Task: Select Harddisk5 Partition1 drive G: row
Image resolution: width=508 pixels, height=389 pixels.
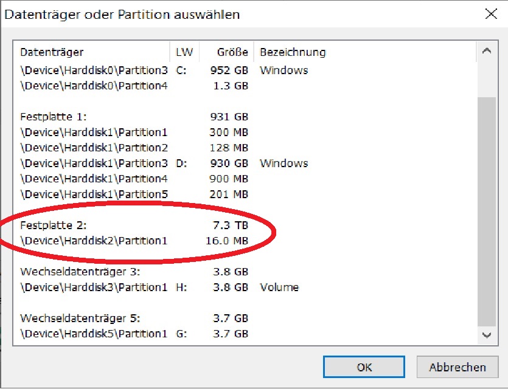Action: click(x=245, y=334)
